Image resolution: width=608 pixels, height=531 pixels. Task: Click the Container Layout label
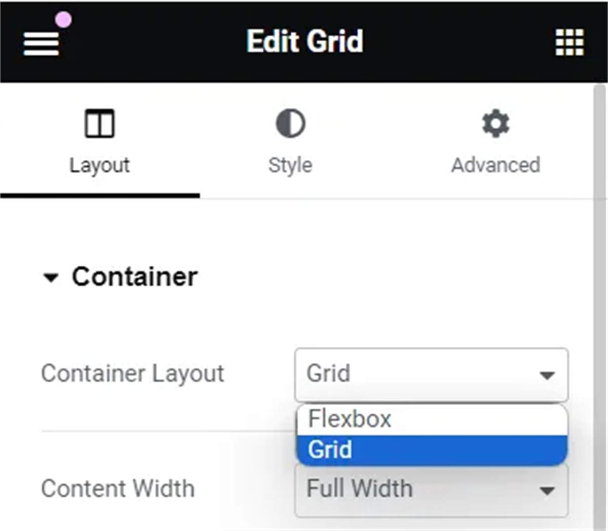coord(132,374)
